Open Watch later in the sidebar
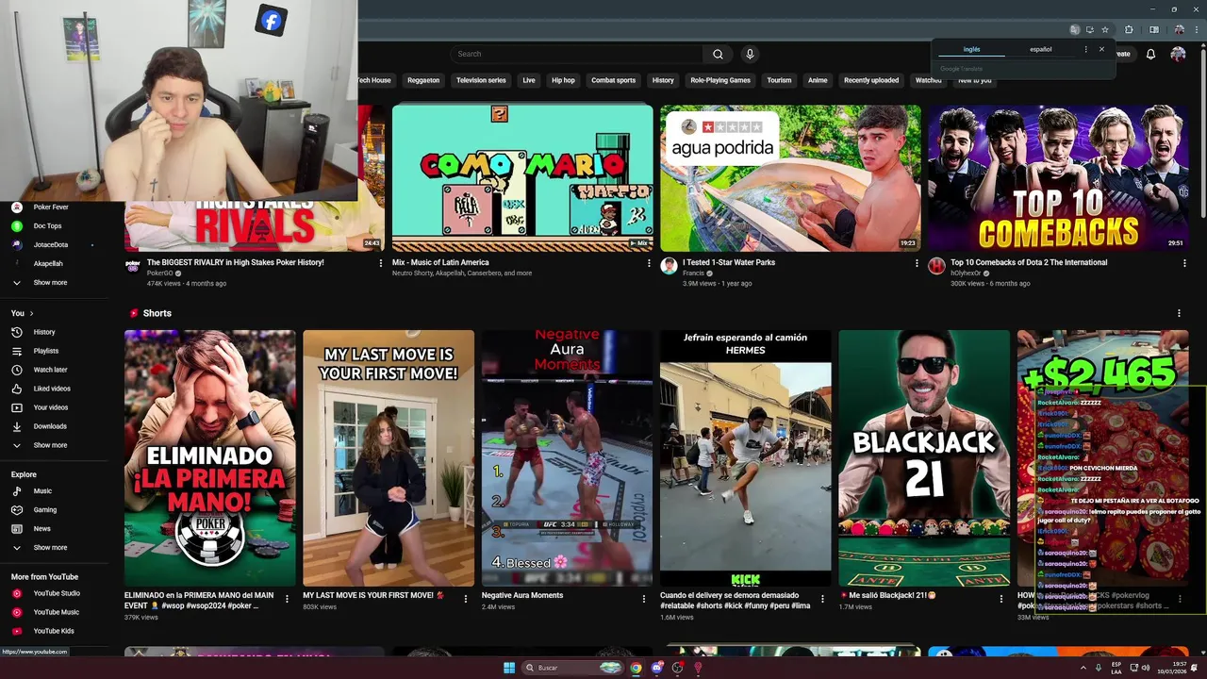This screenshot has height=679, width=1207. click(50, 370)
